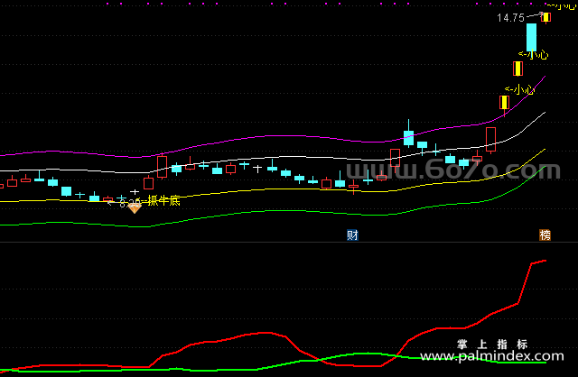Select the white doji cross above 抓牛底
578x377 pixels.
coord(135,192)
